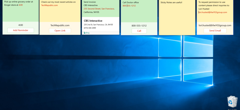Open the red TechRepublic.com link in note

point(49,5)
